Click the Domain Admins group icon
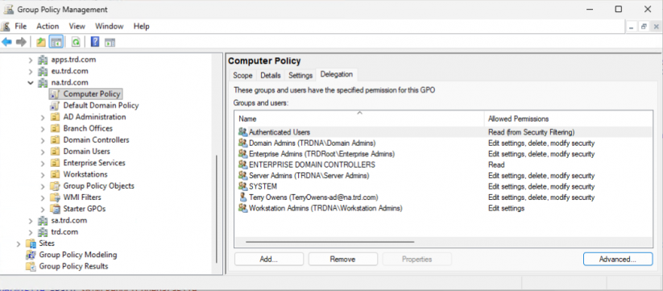The image size is (663, 291). click(x=242, y=143)
